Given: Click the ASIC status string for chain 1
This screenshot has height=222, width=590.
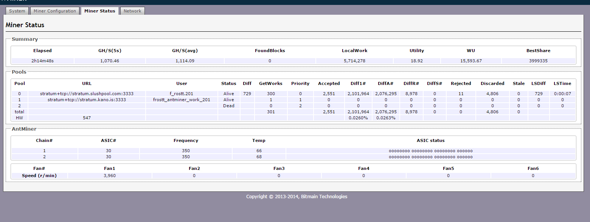Looking at the screenshot, I should [x=430, y=151].
